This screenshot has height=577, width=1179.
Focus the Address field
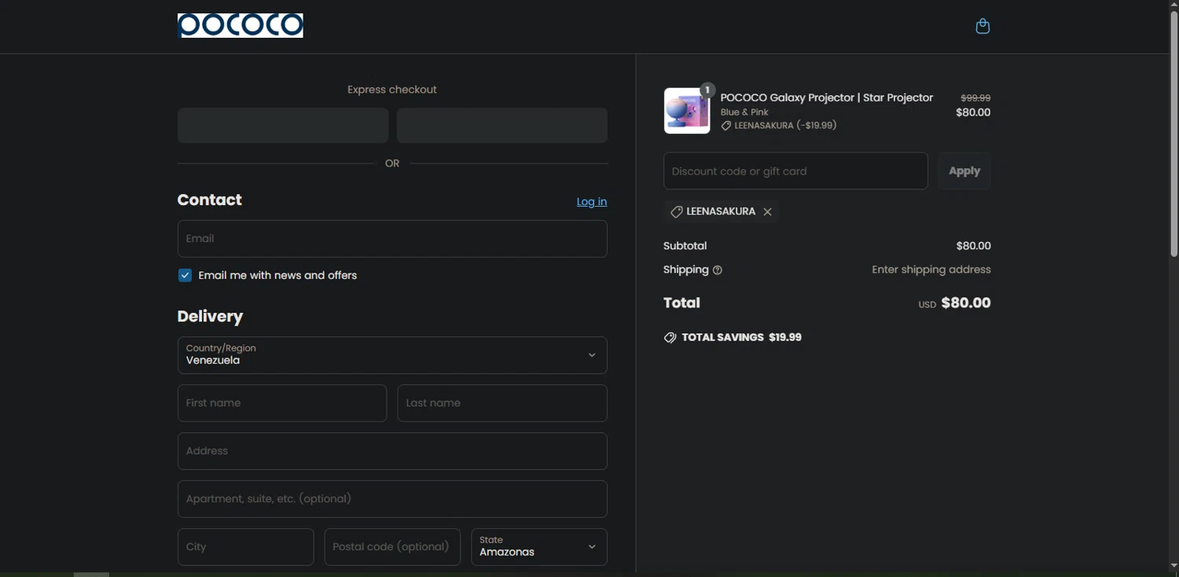pyautogui.click(x=392, y=451)
